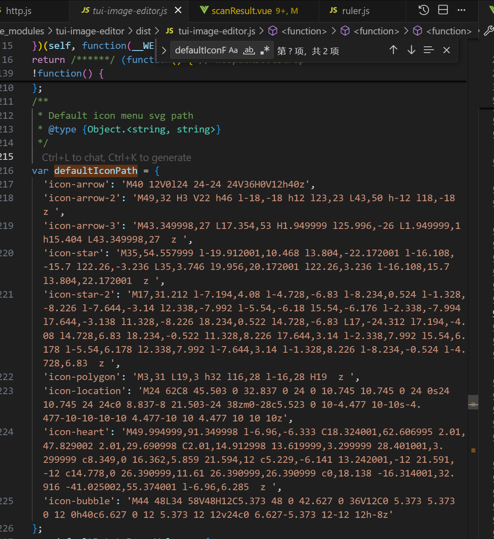The image size is (494, 539).
Task: Close the tui-image-editor.js tab
Action: tap(178, 10)
